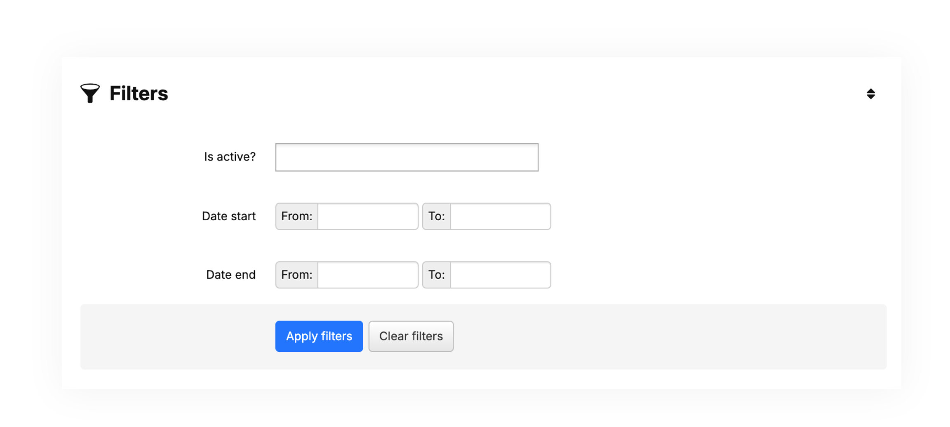Click the From: prefix of Date start
The height and width of the screenshot is (427, 950).
click(x=296, y=216)
